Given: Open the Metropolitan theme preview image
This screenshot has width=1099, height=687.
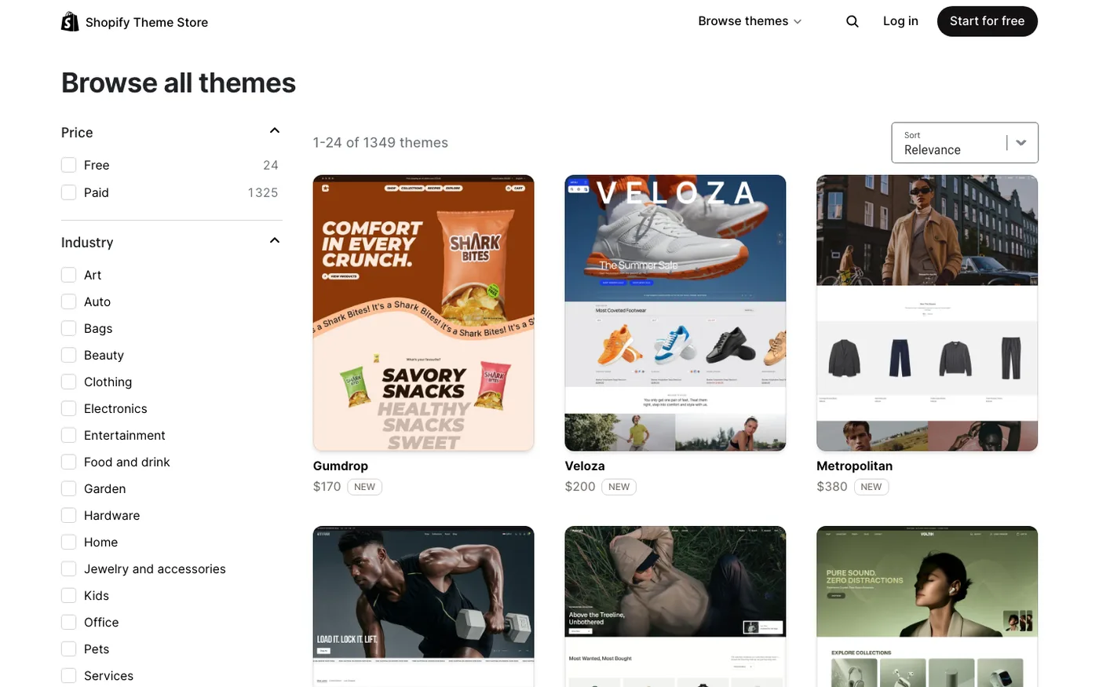Looking at the screenshot, I should (x=927, y=312).
